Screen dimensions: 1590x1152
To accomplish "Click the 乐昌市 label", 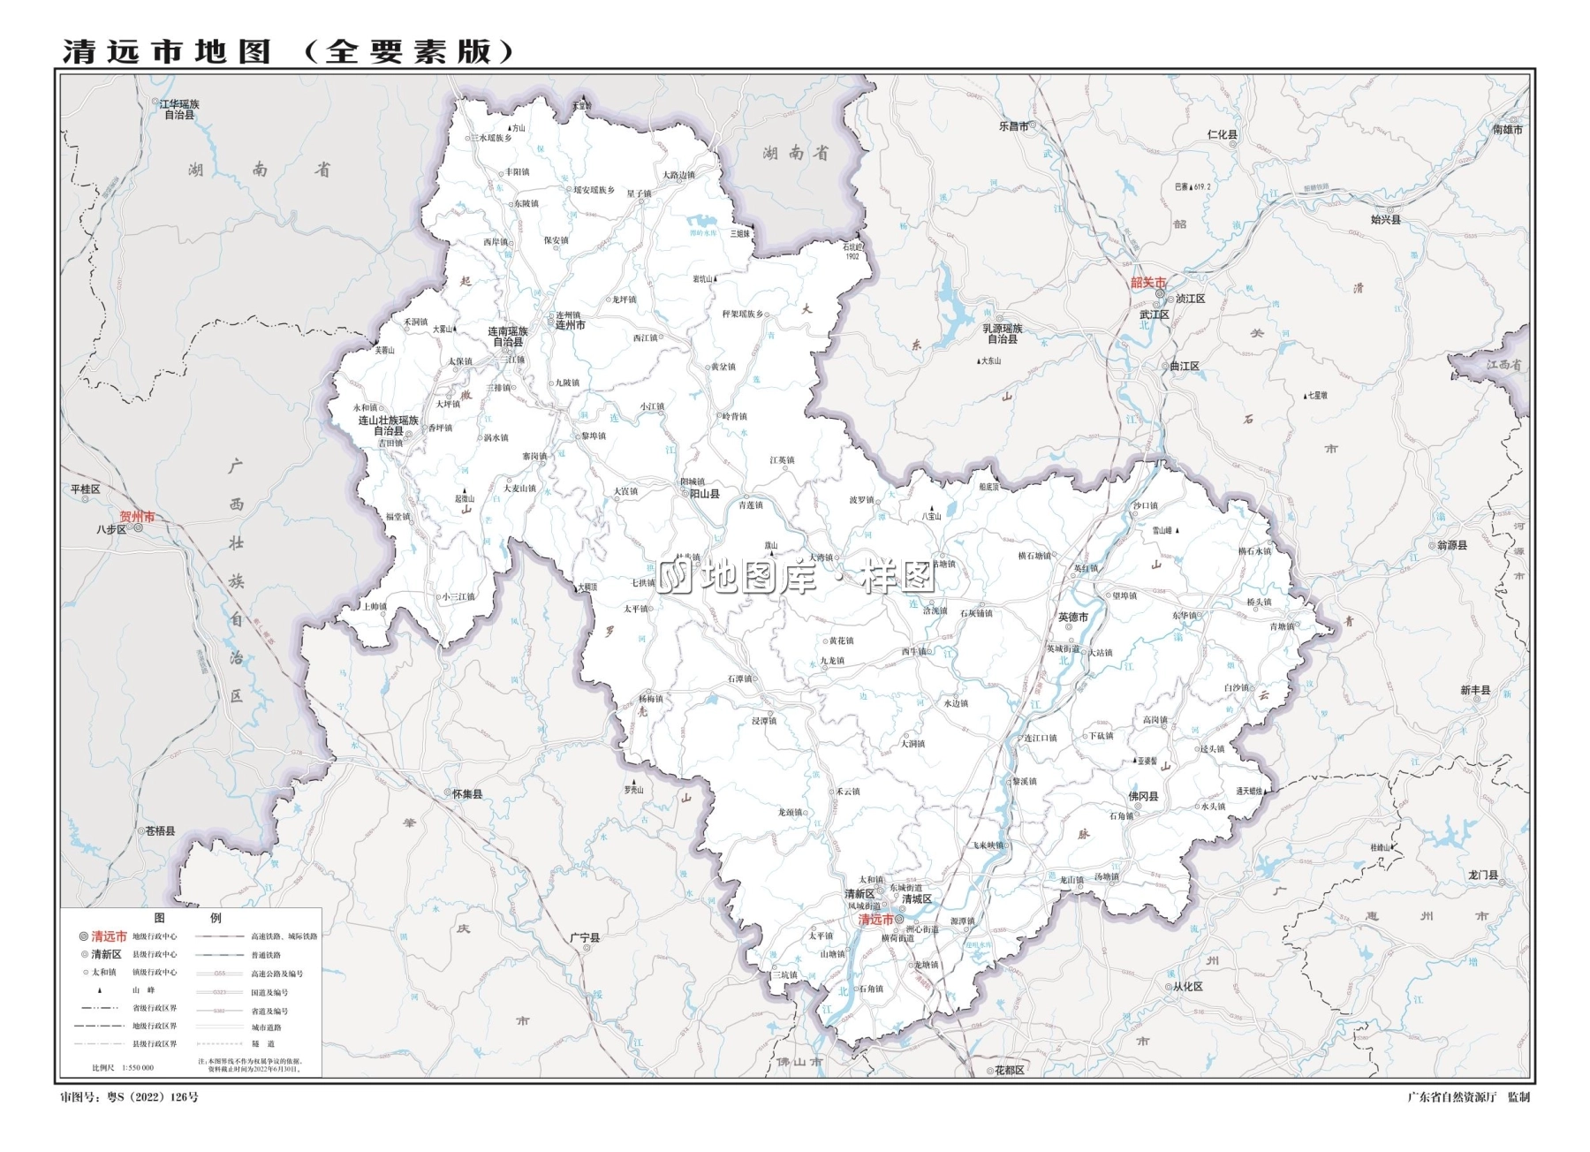I will click(1013, 126).
